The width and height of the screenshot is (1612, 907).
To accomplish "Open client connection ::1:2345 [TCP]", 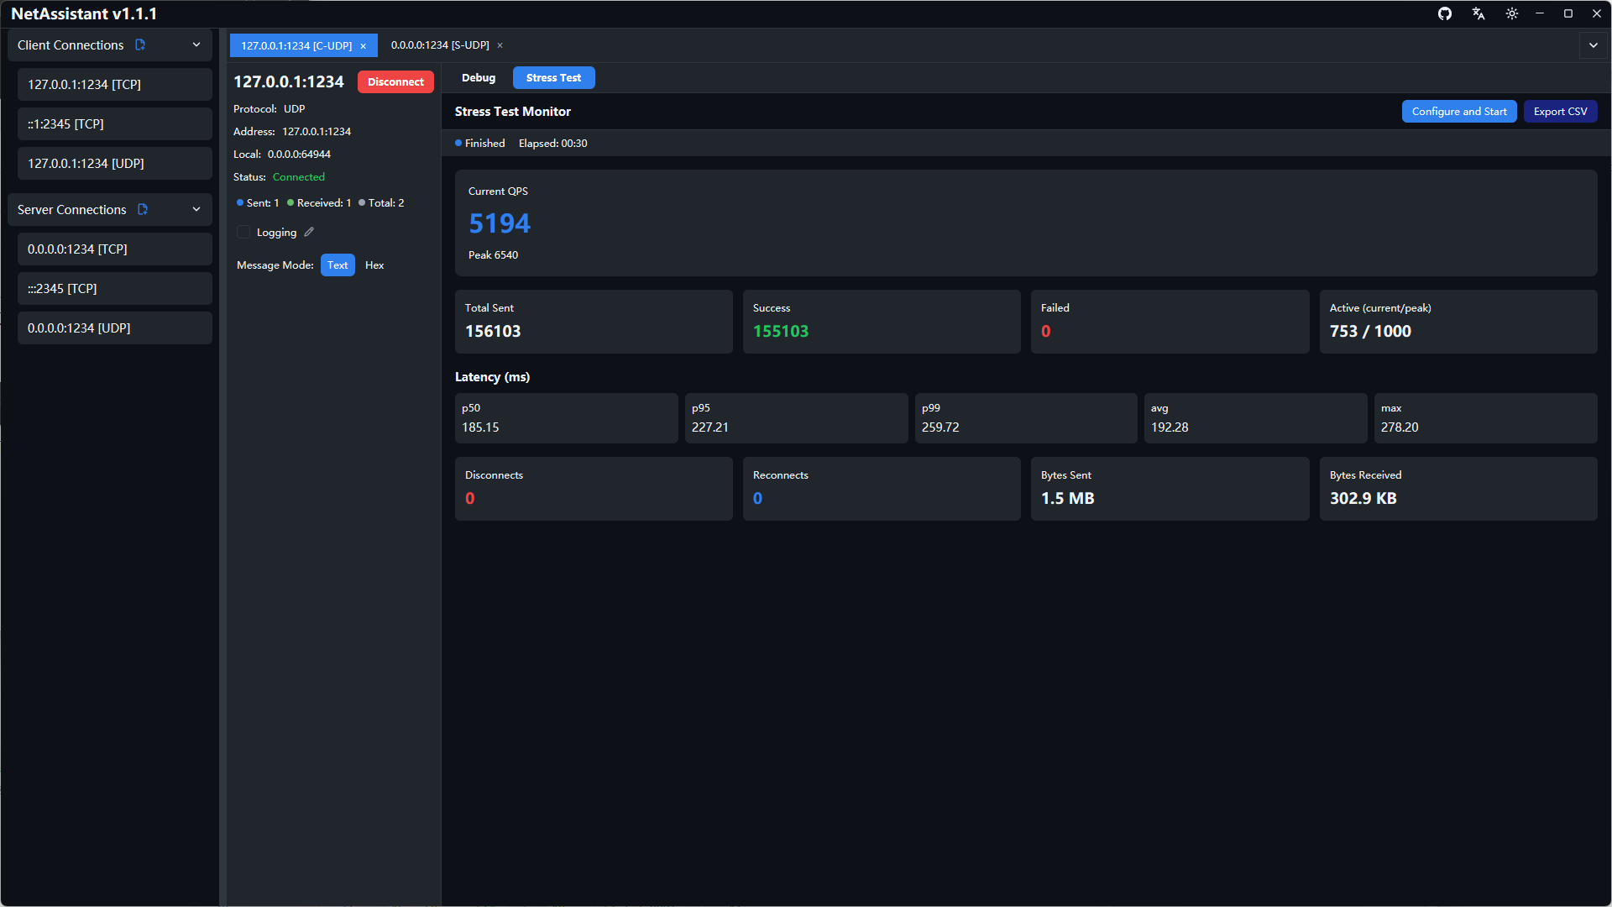I will tap(115, 123).
